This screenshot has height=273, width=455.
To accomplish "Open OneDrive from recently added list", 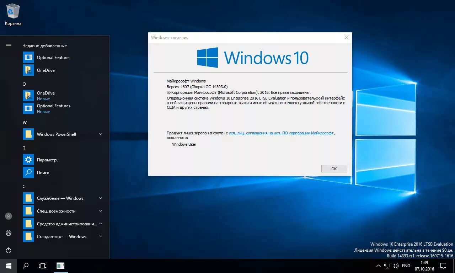I will tap(45, 70).
